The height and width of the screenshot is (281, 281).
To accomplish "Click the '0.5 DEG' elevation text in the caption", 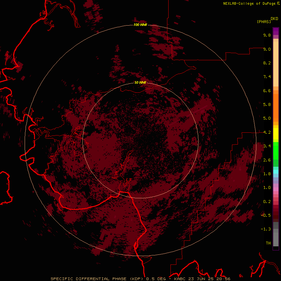I will tap(156, 279).
